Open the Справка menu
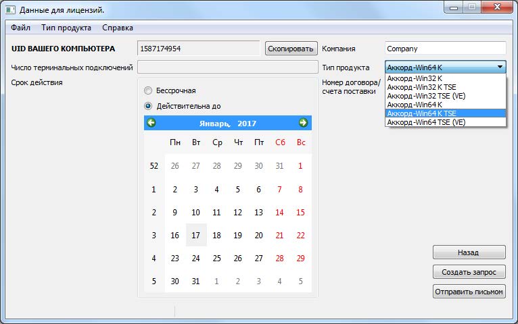The width and height of the screenshot is (518, 324). (x=118, y=28)
